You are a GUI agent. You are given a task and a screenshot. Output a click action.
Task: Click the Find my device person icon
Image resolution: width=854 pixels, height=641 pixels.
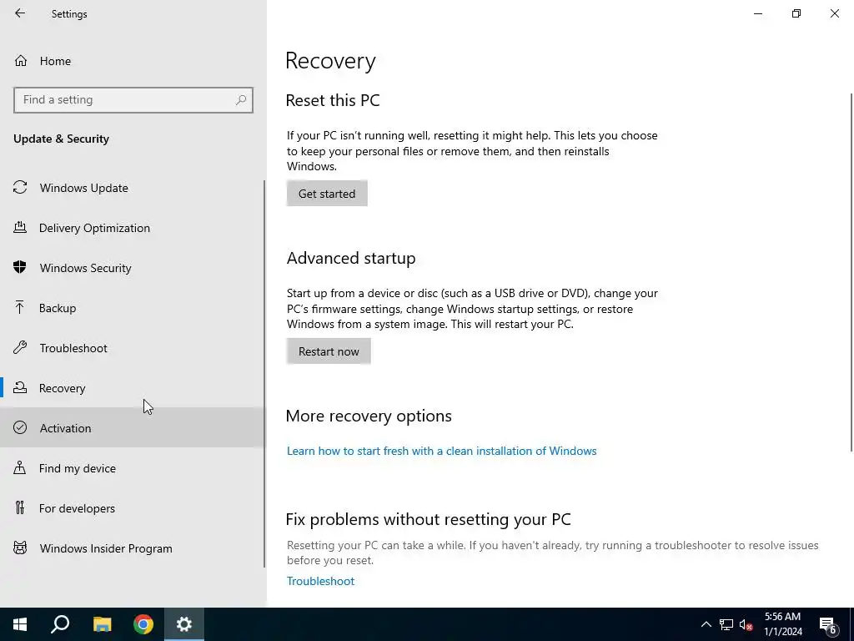(20, 467)
